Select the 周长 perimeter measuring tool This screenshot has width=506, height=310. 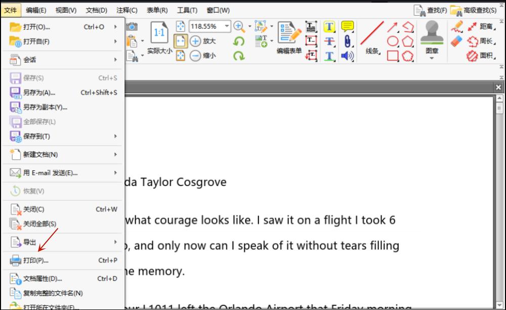[482, 41]
